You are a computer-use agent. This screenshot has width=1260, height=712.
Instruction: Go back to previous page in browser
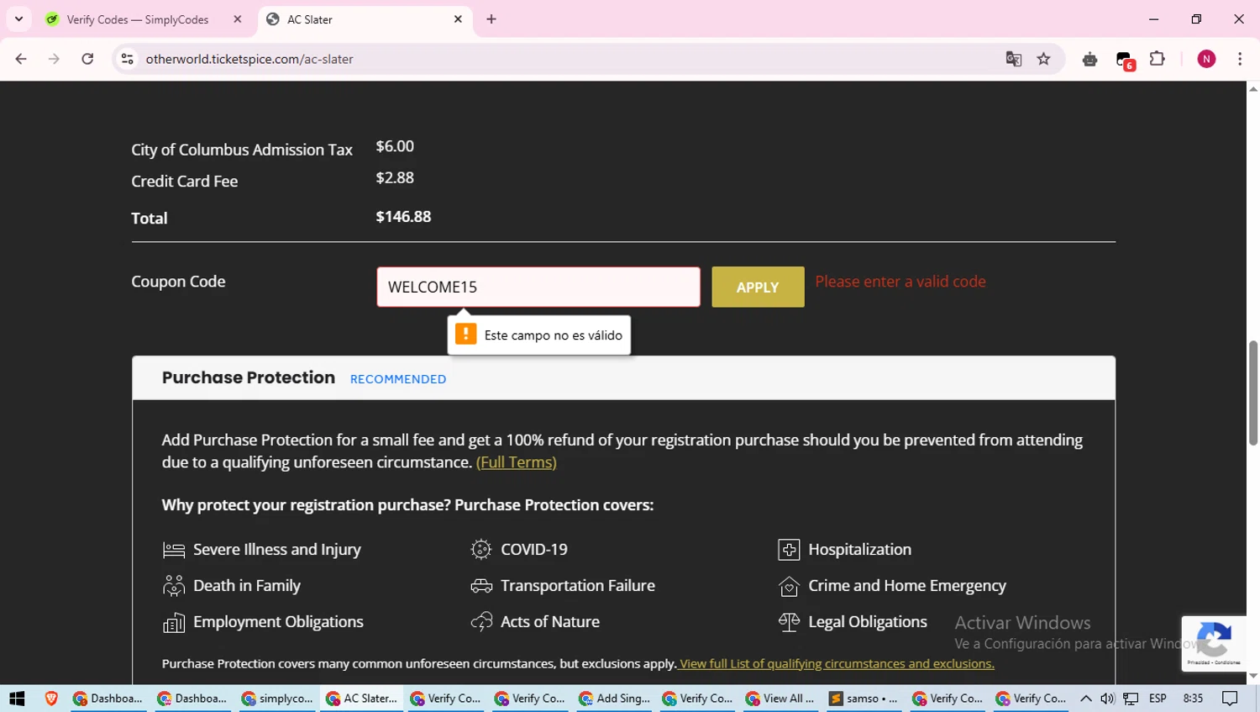click(21, 59)
